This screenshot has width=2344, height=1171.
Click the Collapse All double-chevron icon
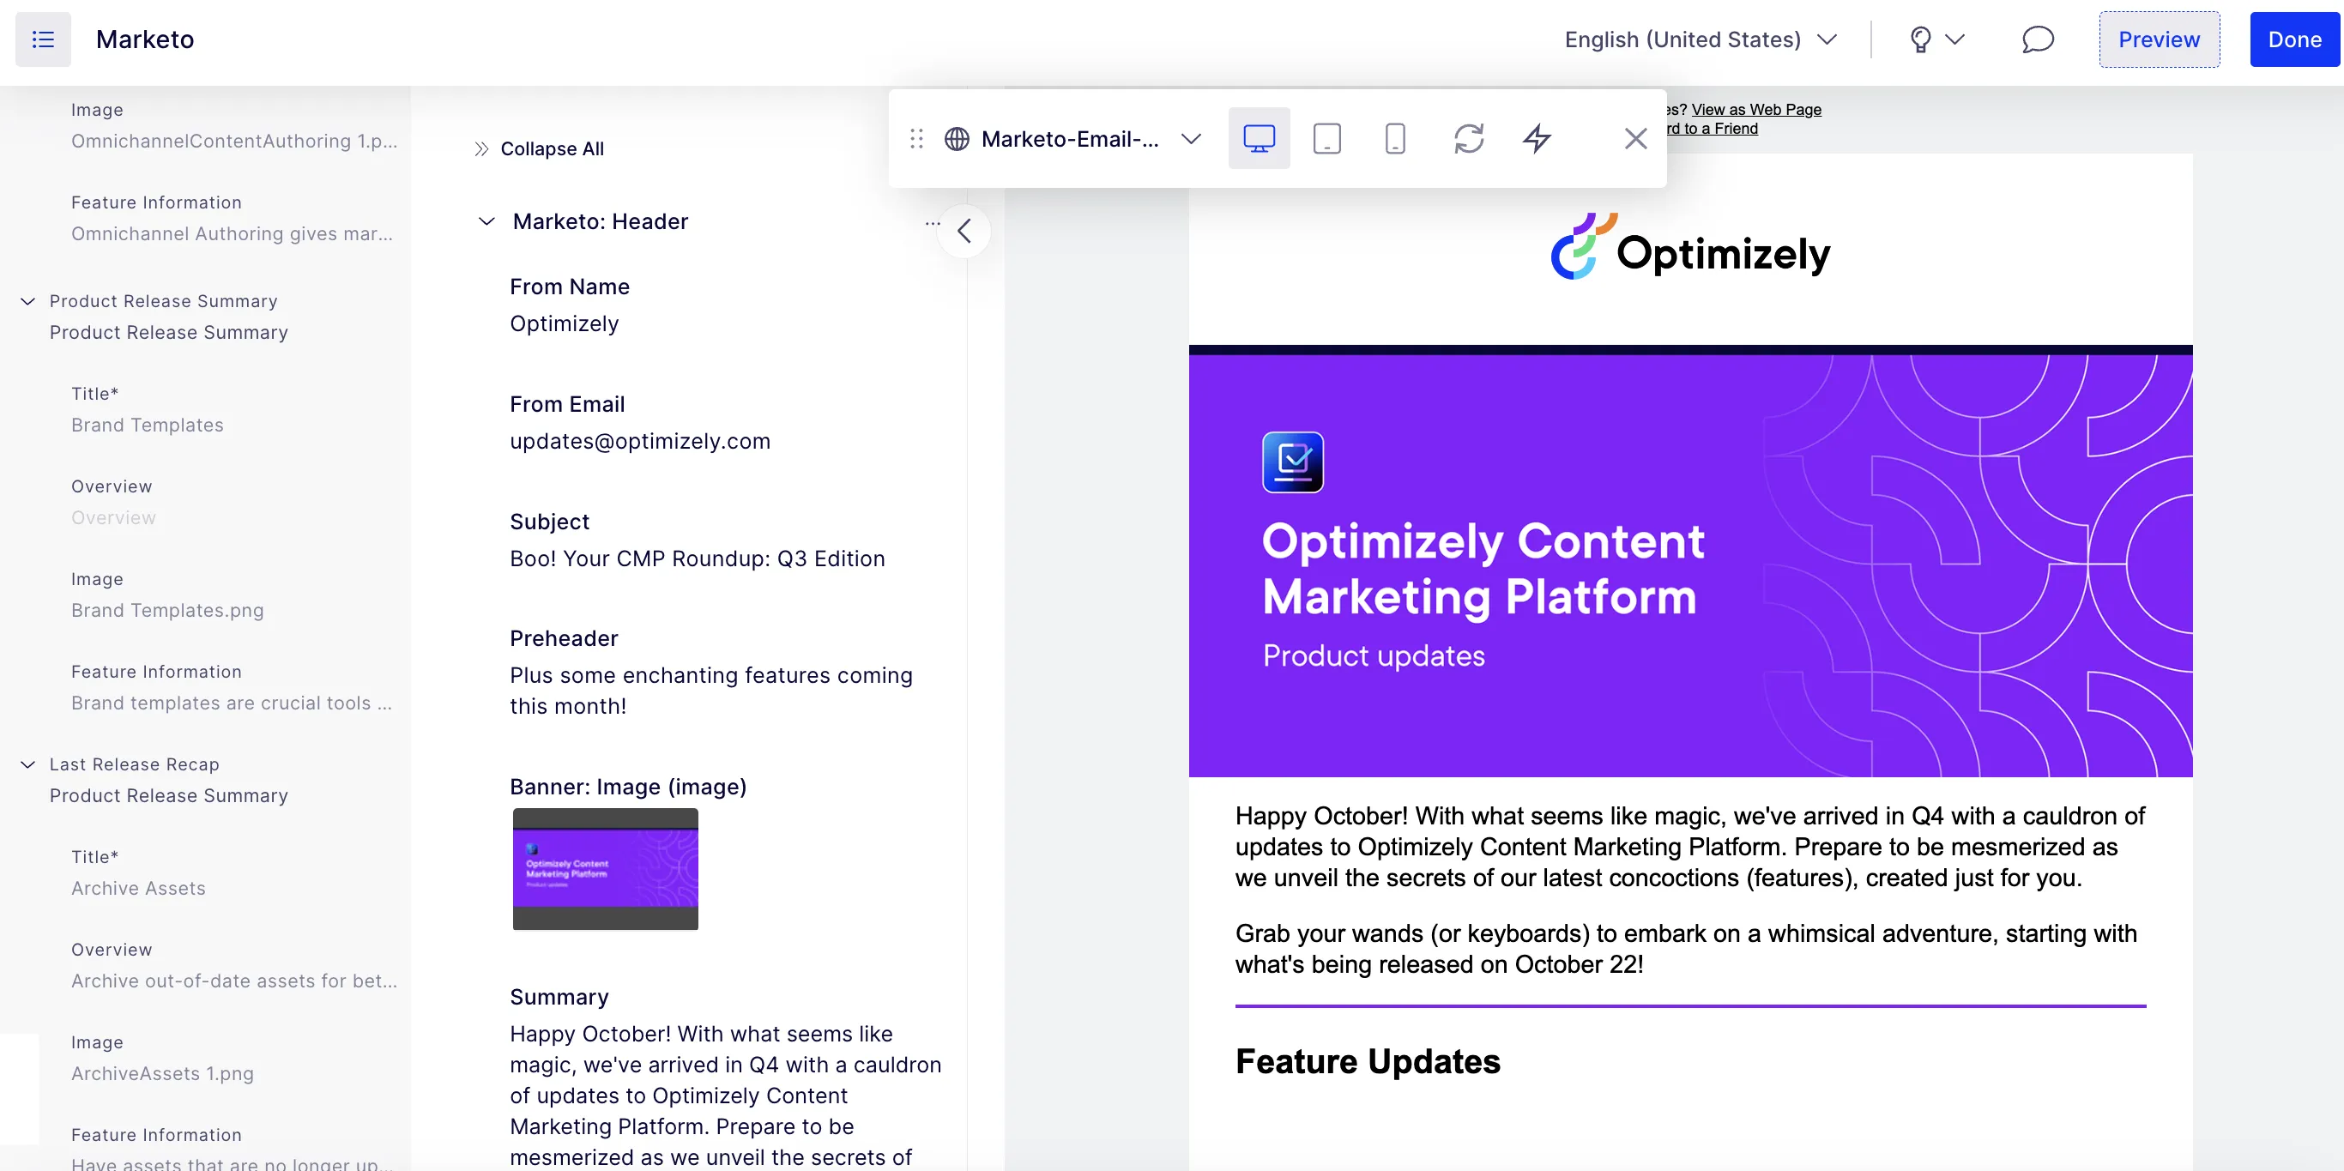point(481,148)
